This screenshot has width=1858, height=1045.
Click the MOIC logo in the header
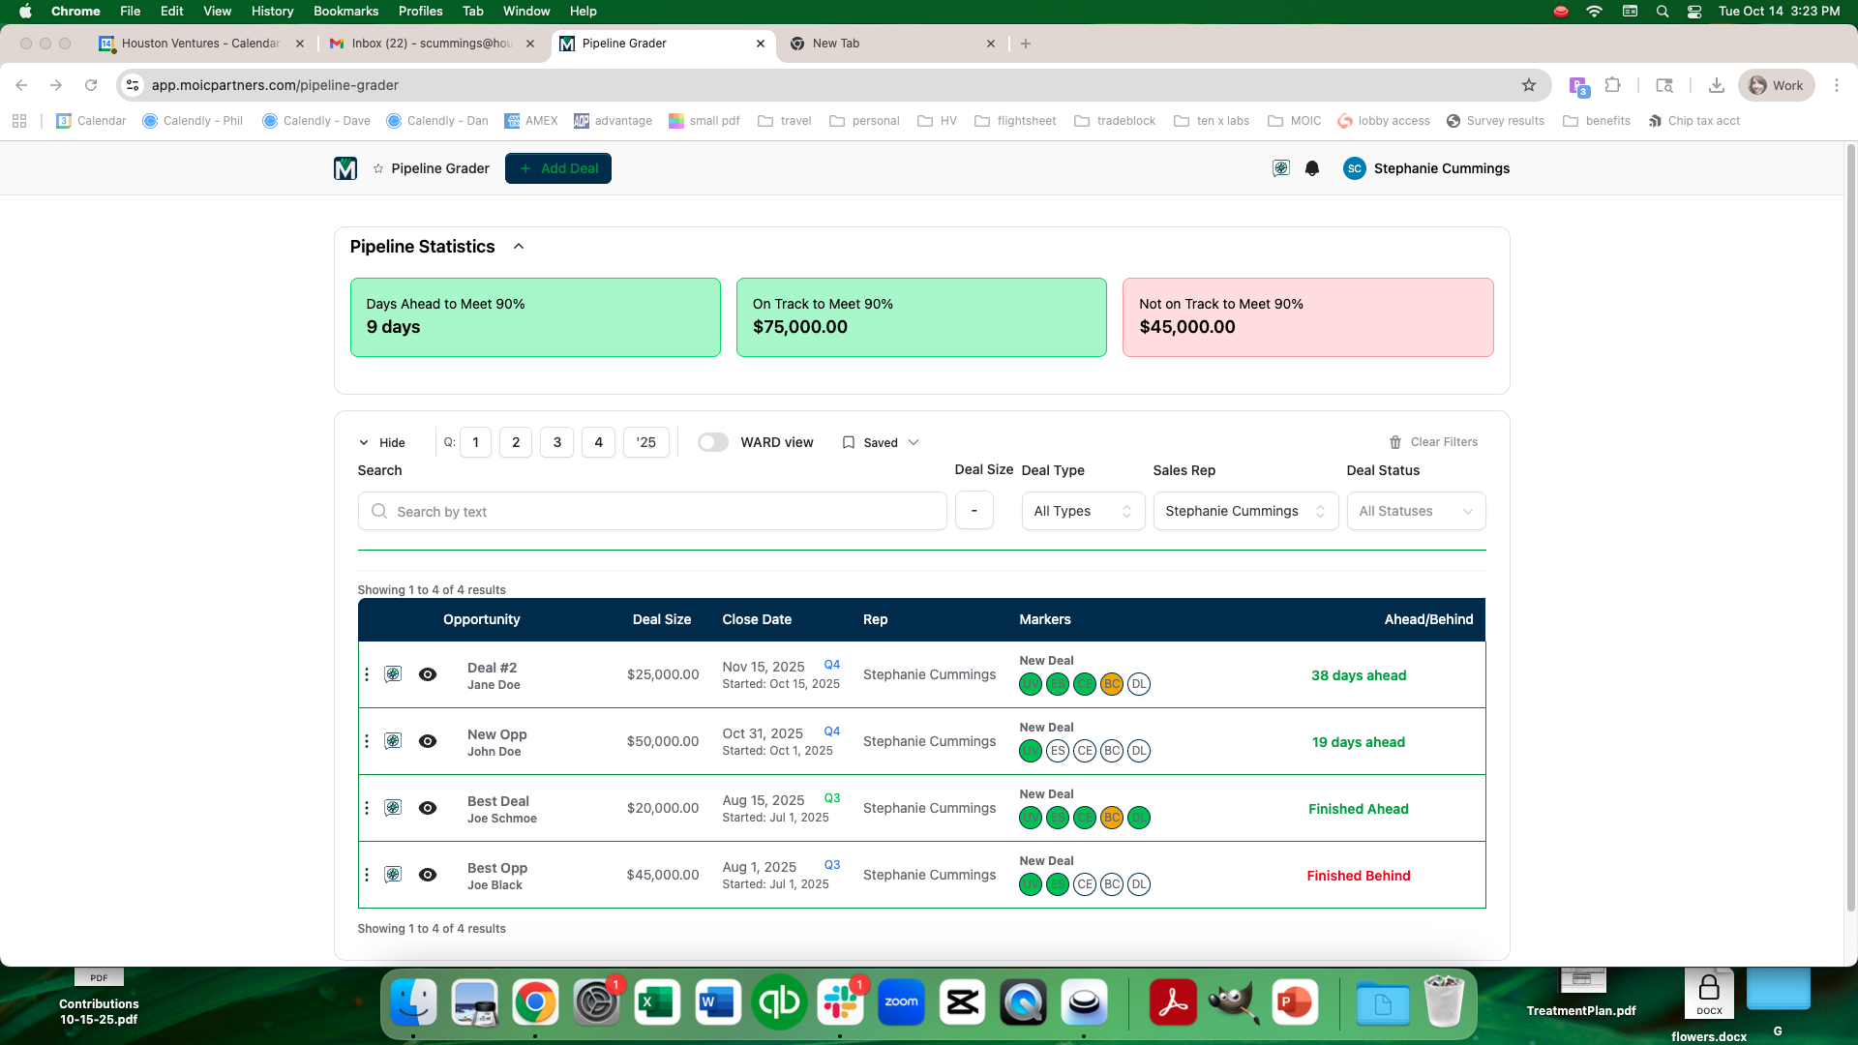[x=345, y=168]
